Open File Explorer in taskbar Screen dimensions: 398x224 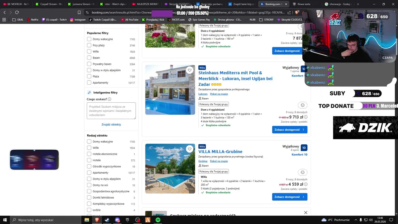[x=87, y=220]
